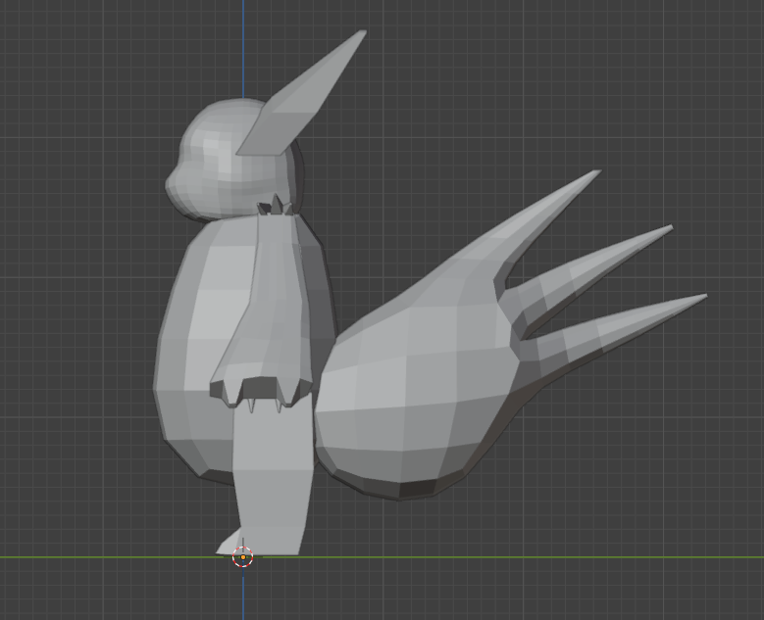The image size is (764, 620).
Task: Click the blue Z-axis line above the head
Action: pyautogui.click(x=243, y=49)
